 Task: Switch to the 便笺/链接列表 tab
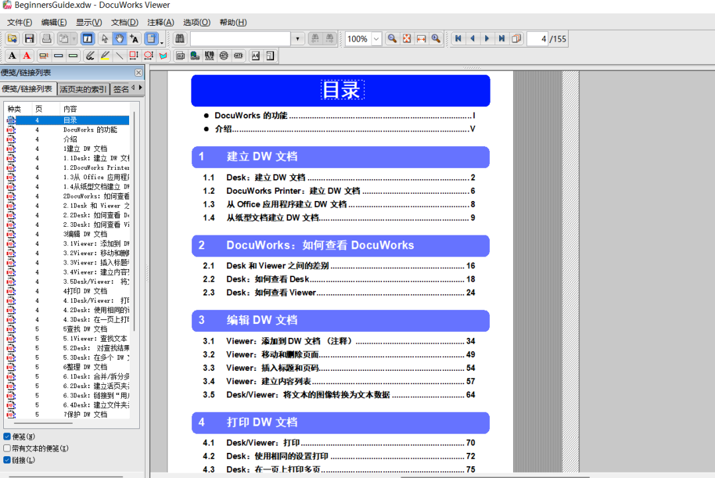point(27,89)
